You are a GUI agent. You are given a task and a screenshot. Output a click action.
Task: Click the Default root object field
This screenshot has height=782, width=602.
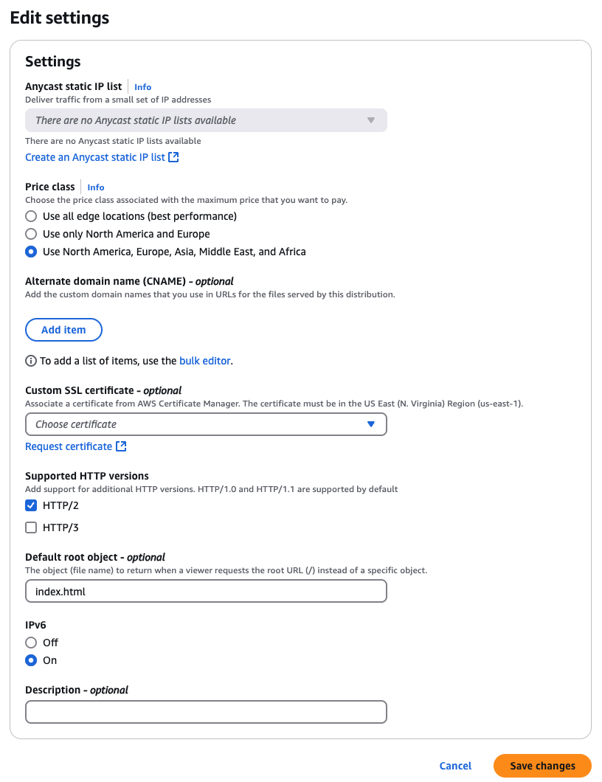pyautogui.click(x=206, y=591)
